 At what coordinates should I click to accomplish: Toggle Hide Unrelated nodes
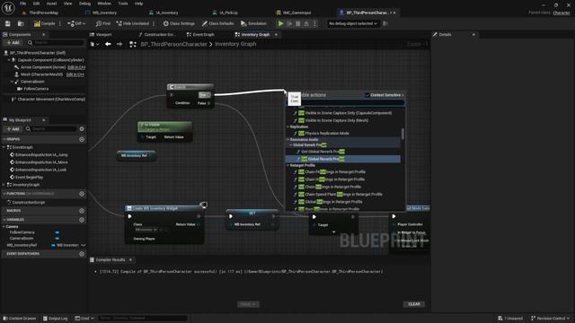coord(132,23)
